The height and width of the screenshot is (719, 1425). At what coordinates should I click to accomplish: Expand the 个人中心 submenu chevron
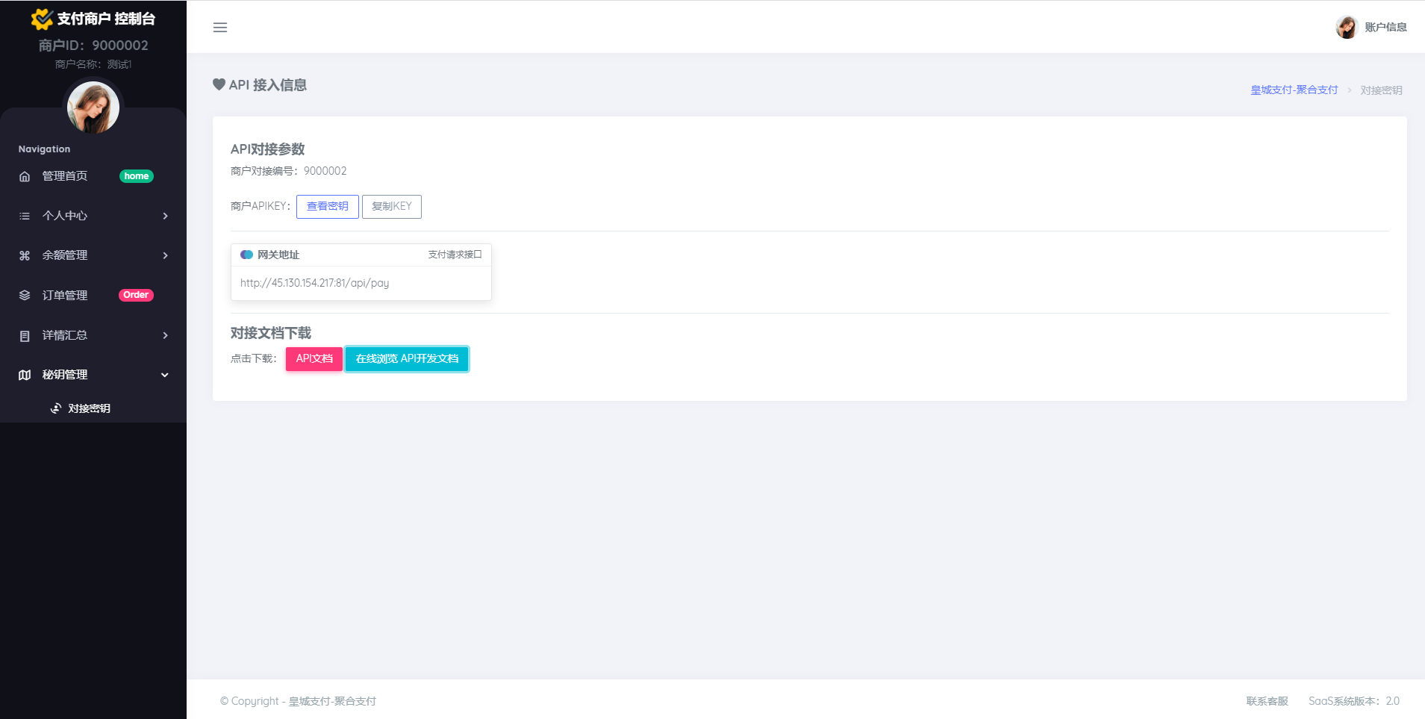tap(165, 217)
